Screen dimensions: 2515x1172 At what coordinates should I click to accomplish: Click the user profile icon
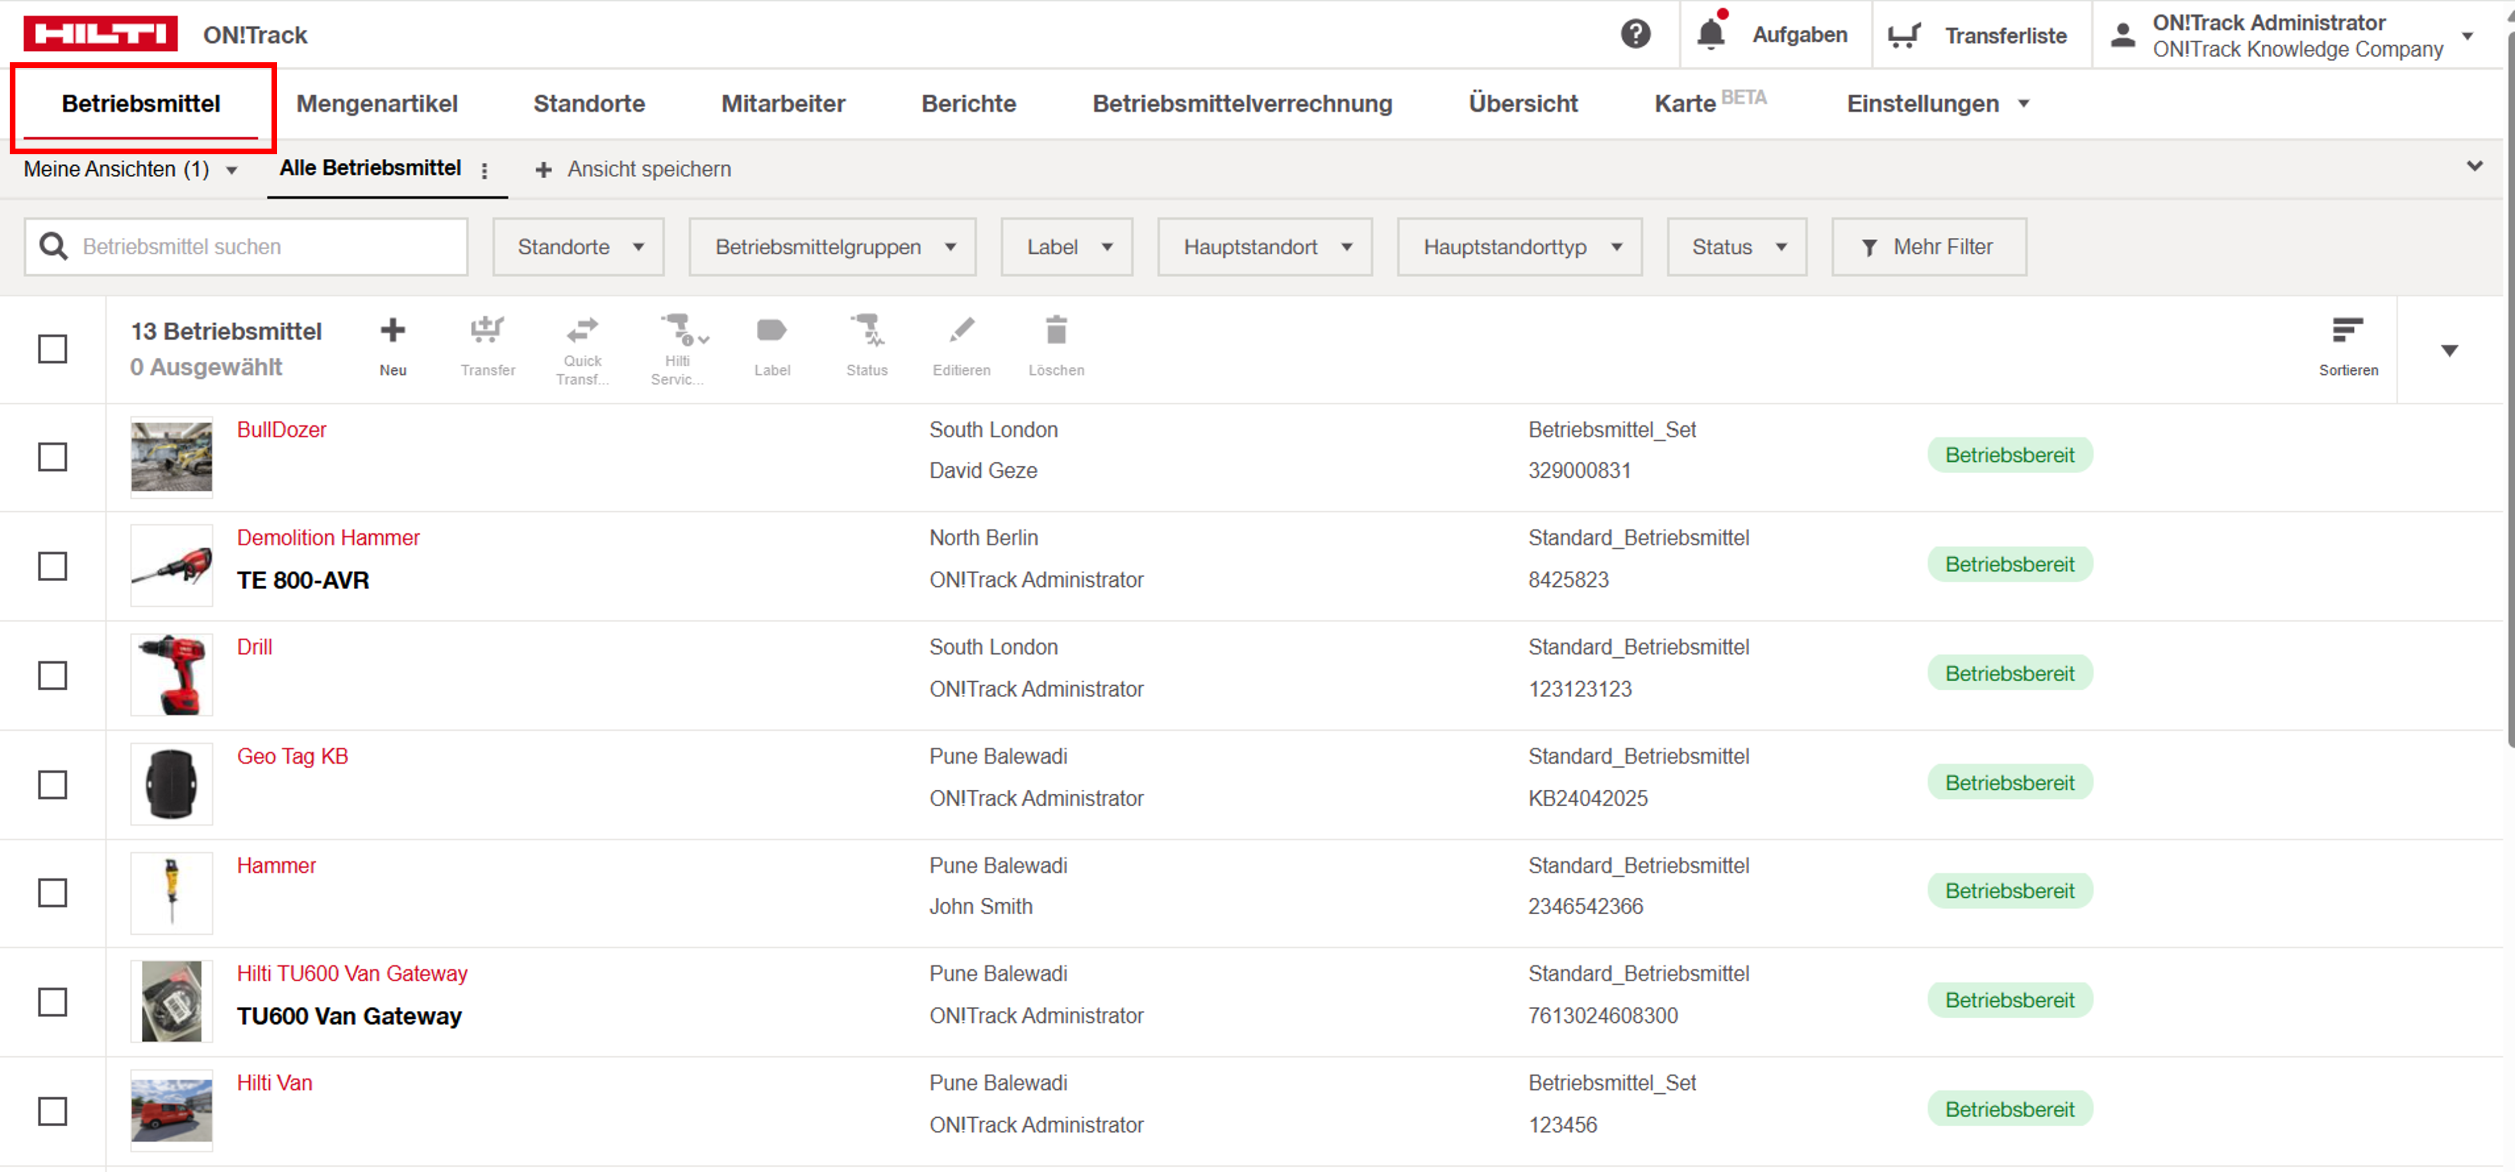(x=2122, y=35)
